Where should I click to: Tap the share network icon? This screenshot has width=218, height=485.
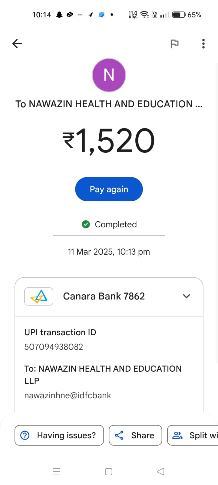[119, 435]
